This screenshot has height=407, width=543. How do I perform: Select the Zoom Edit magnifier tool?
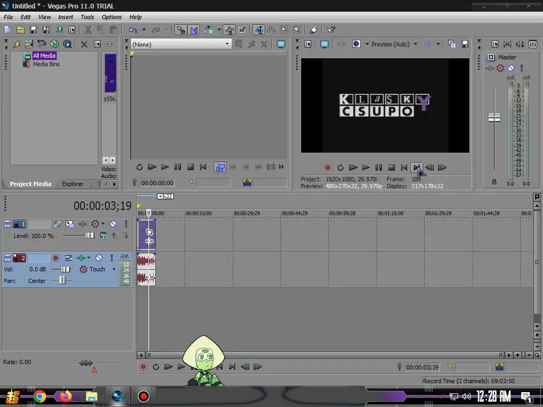[297, 30]
